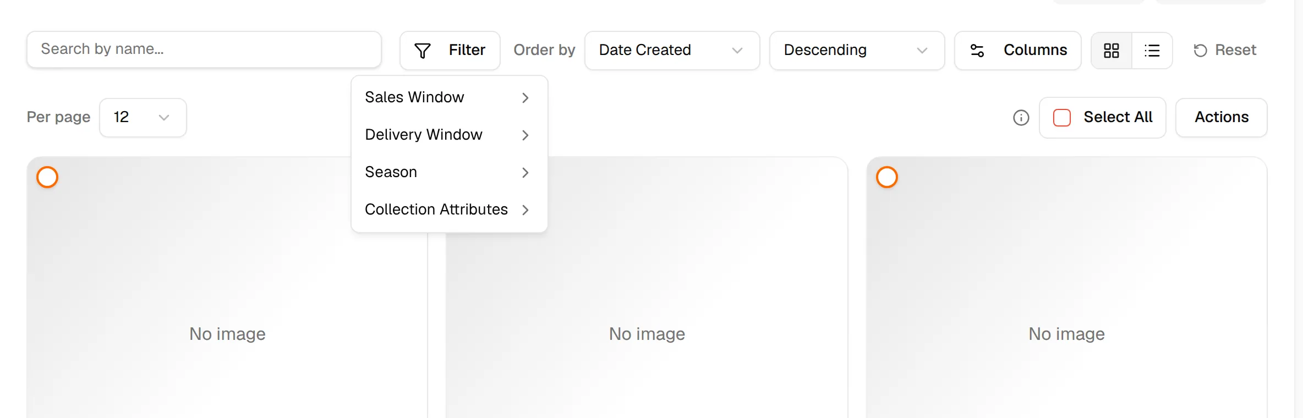Select the first card's orange circle

[47, 177]
